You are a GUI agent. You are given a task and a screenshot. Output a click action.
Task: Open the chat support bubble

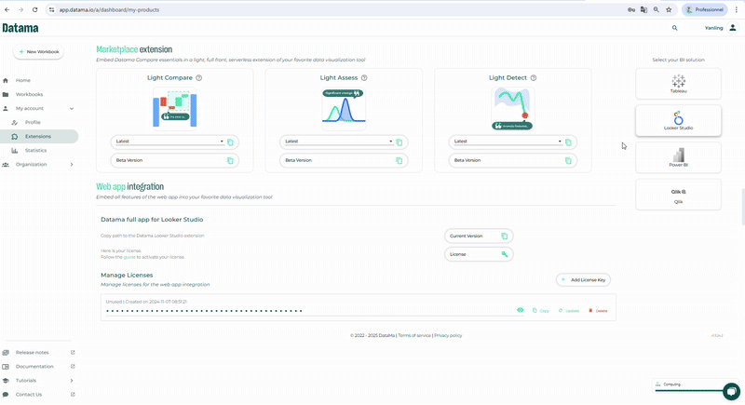point(732,392)
